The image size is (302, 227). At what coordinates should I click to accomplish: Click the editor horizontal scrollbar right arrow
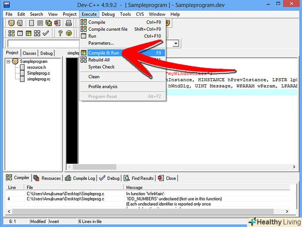tap(294, 167)
